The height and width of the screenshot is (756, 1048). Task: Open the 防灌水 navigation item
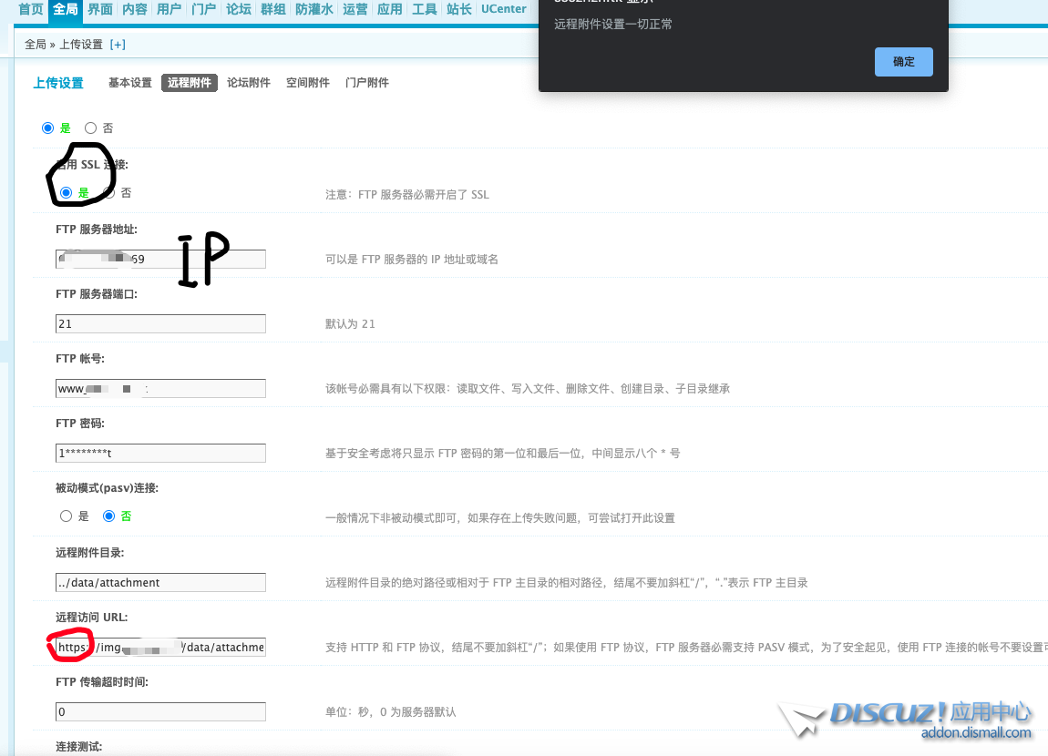pyautogui.click(x=313, y=9)
